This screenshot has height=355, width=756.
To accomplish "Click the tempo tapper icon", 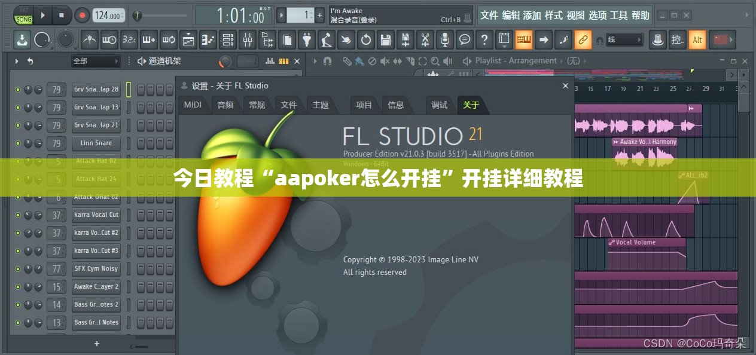I will (x=327, y=40).
